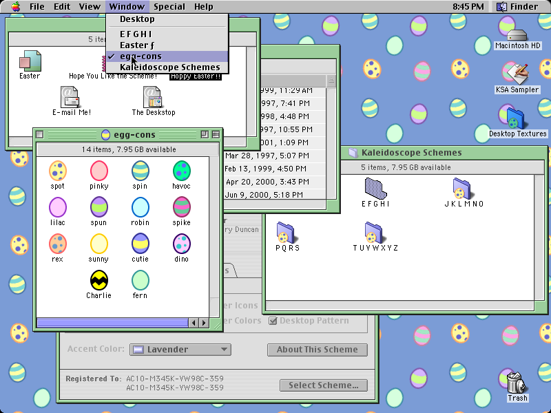Open the Special menu

click(171, 7)
